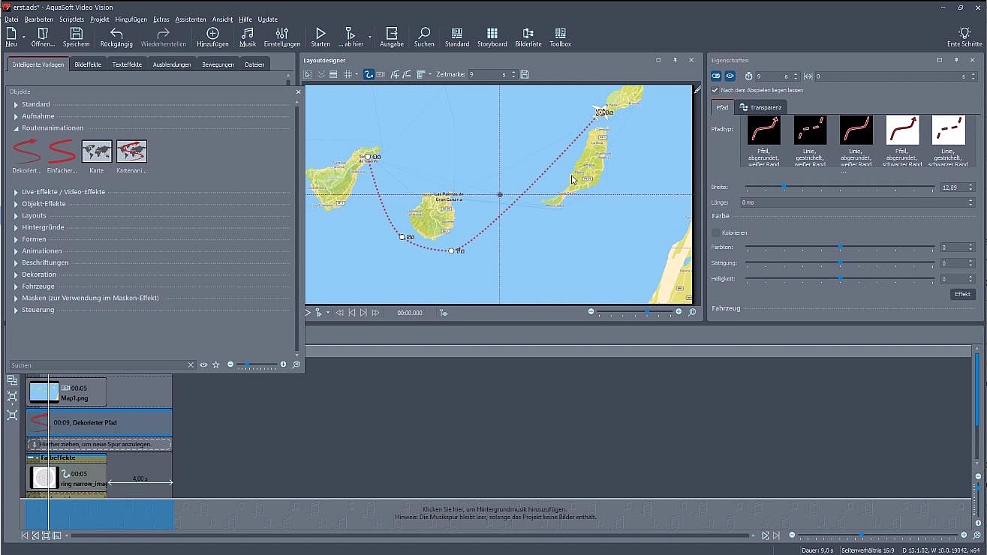Expand the Fahrzeuge category
Screen dimensions: 987x555
click(38, 286)
